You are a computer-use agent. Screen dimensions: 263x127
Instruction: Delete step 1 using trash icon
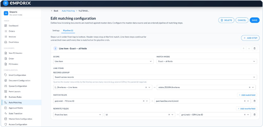tap(255, 48)
